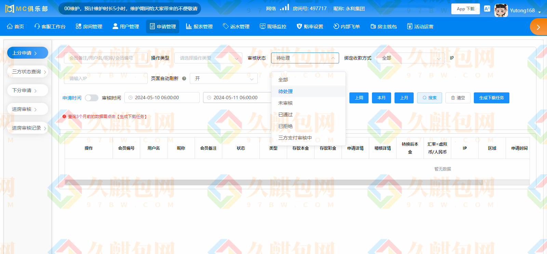Click the network signal strength icon
Viewport: 547px width, 254px height.
click(284, 7)
